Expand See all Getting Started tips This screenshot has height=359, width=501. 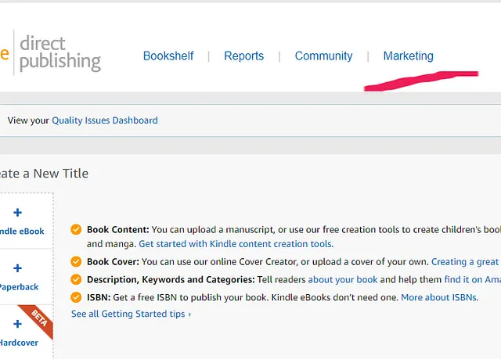[132, 314]
